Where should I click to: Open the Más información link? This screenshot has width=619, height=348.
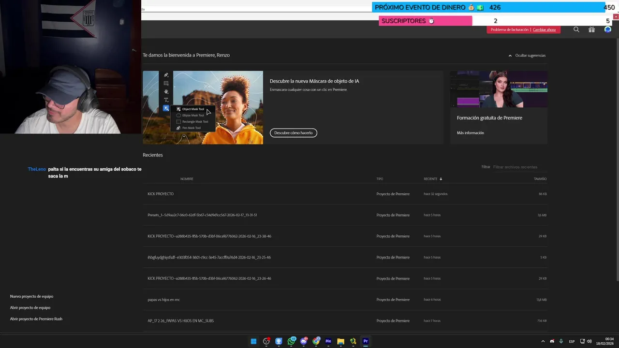(471, 133)
